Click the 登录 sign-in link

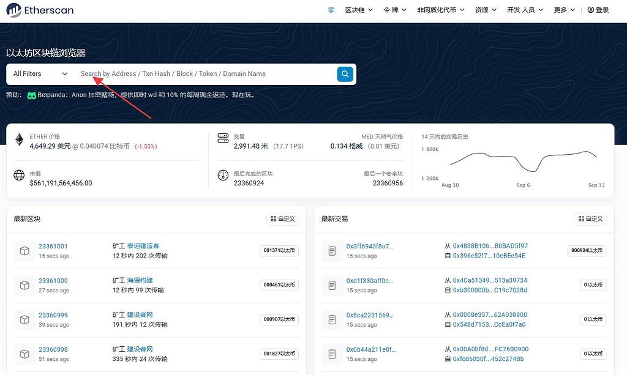(x=598, y=10)
